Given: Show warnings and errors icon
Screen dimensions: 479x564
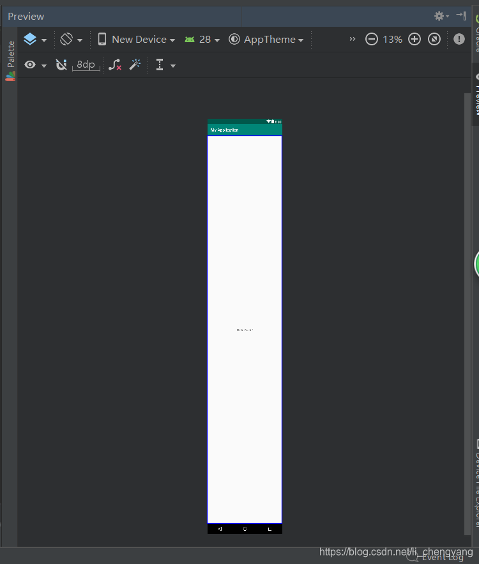Looking at the screenshot, I should point(459,39).
